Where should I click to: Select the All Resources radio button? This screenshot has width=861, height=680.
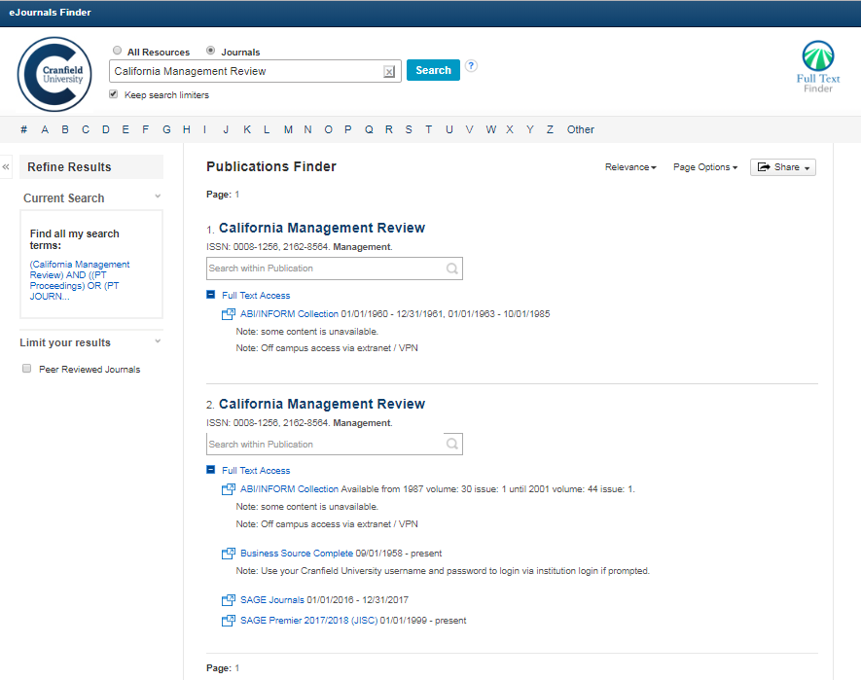(x=118, y=52)
